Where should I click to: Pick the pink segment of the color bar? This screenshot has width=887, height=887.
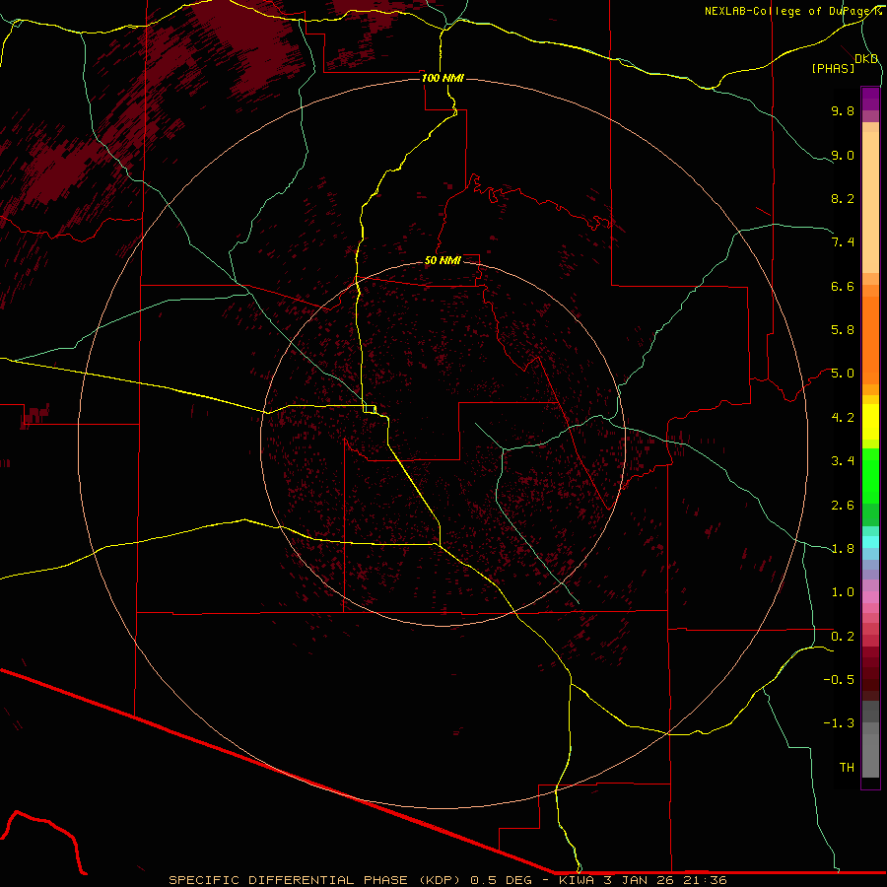tap(870, 597)
